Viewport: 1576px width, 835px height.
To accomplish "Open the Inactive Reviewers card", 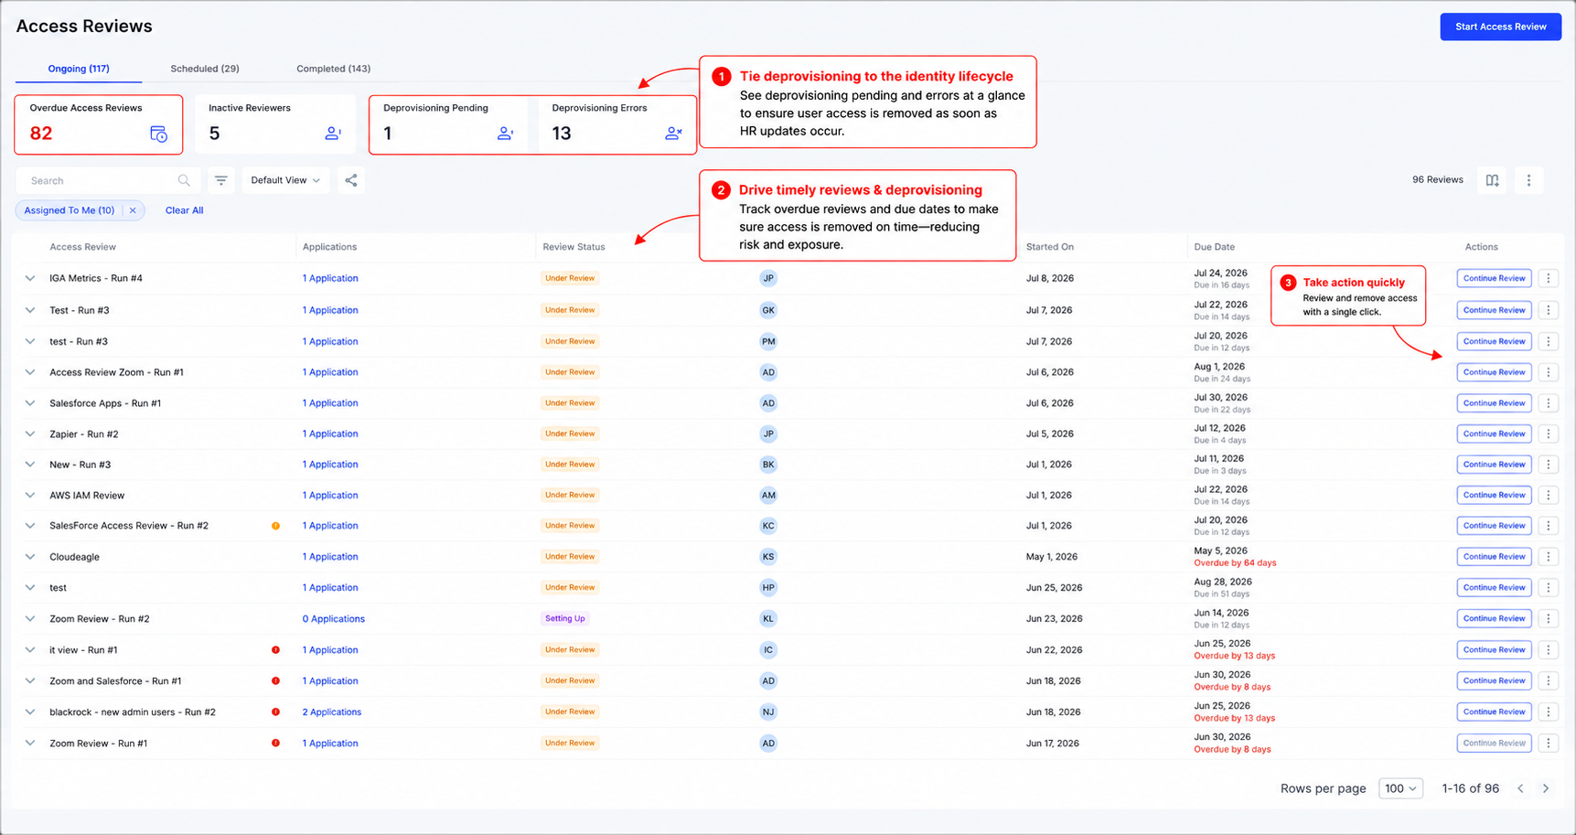I will pyautogui.click(x=275, y=124).
